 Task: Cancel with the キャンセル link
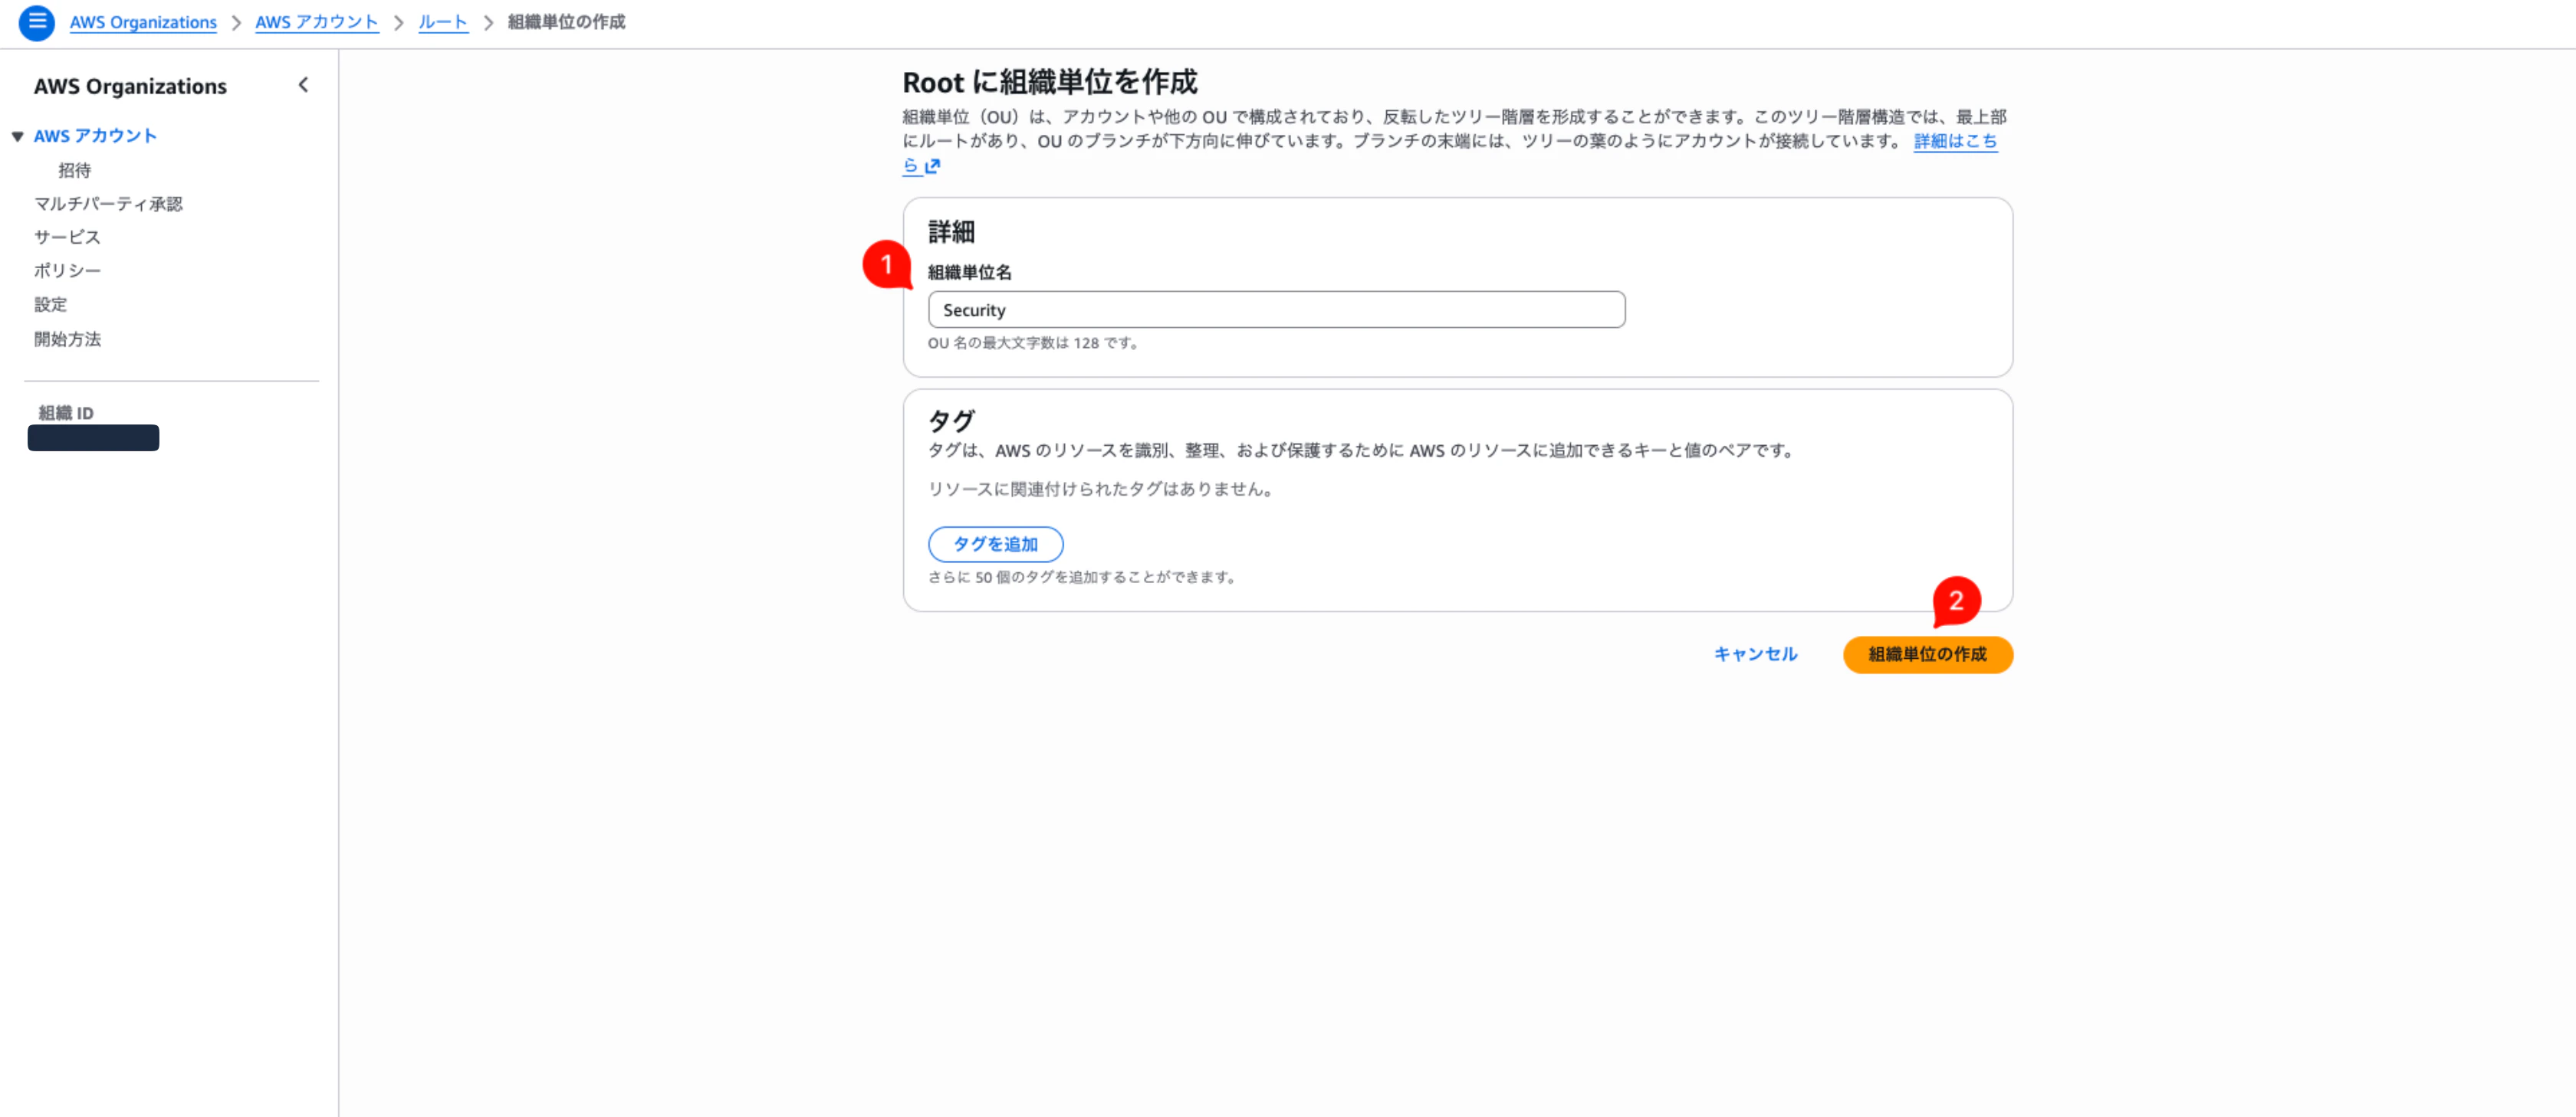coord(1754,654)
